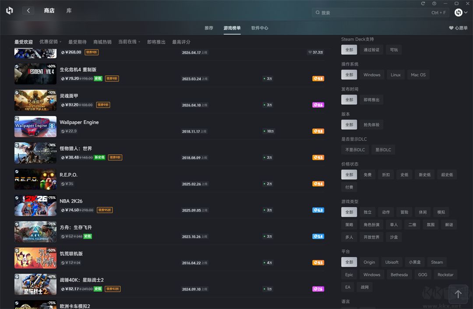Click the score badge for Wallpaper Engine

coord(318,131)
